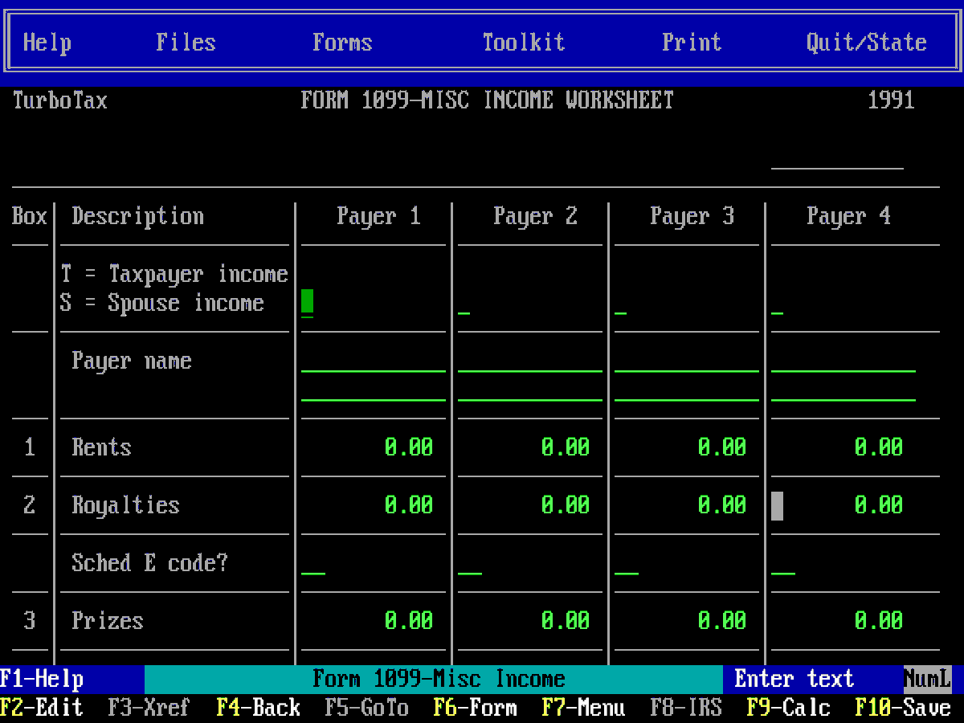Viewport: 964px width, 723px height.
Task: Click the F6-Form function key label
Action: tap(475, 708)
